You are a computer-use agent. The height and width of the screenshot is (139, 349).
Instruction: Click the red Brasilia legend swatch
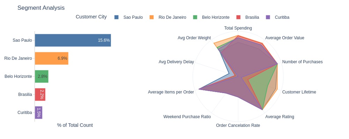[238, 17]
